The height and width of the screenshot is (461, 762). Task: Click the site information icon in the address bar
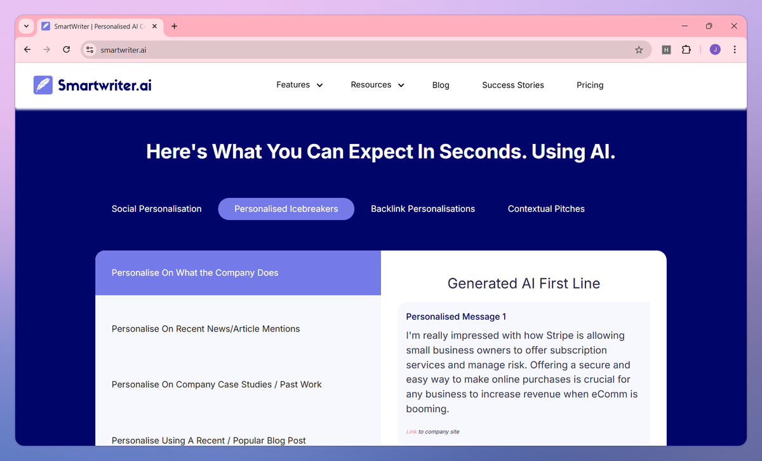pyautogui.click(x=89, y=49)
